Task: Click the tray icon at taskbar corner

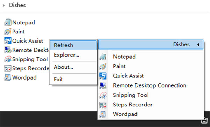Action: (x=204, y=120)
